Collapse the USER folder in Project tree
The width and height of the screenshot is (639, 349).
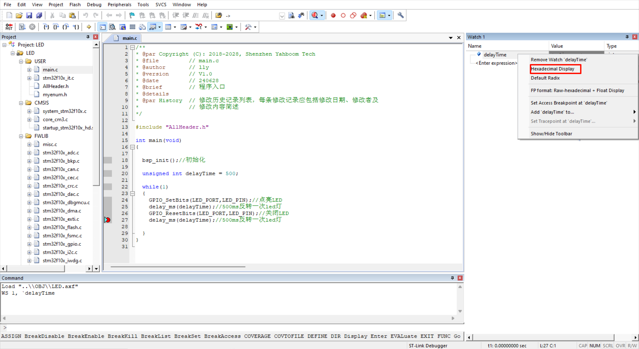coord(21,61)
